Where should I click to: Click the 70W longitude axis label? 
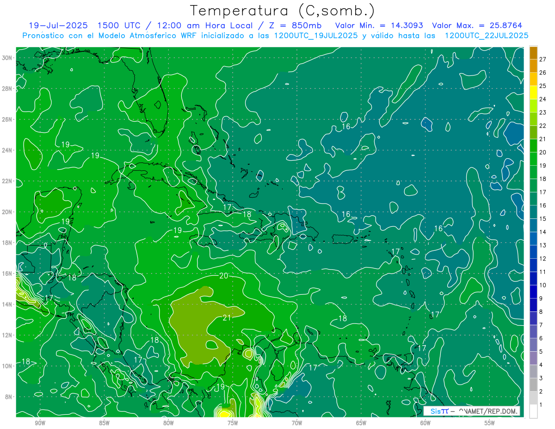point(297,423)
